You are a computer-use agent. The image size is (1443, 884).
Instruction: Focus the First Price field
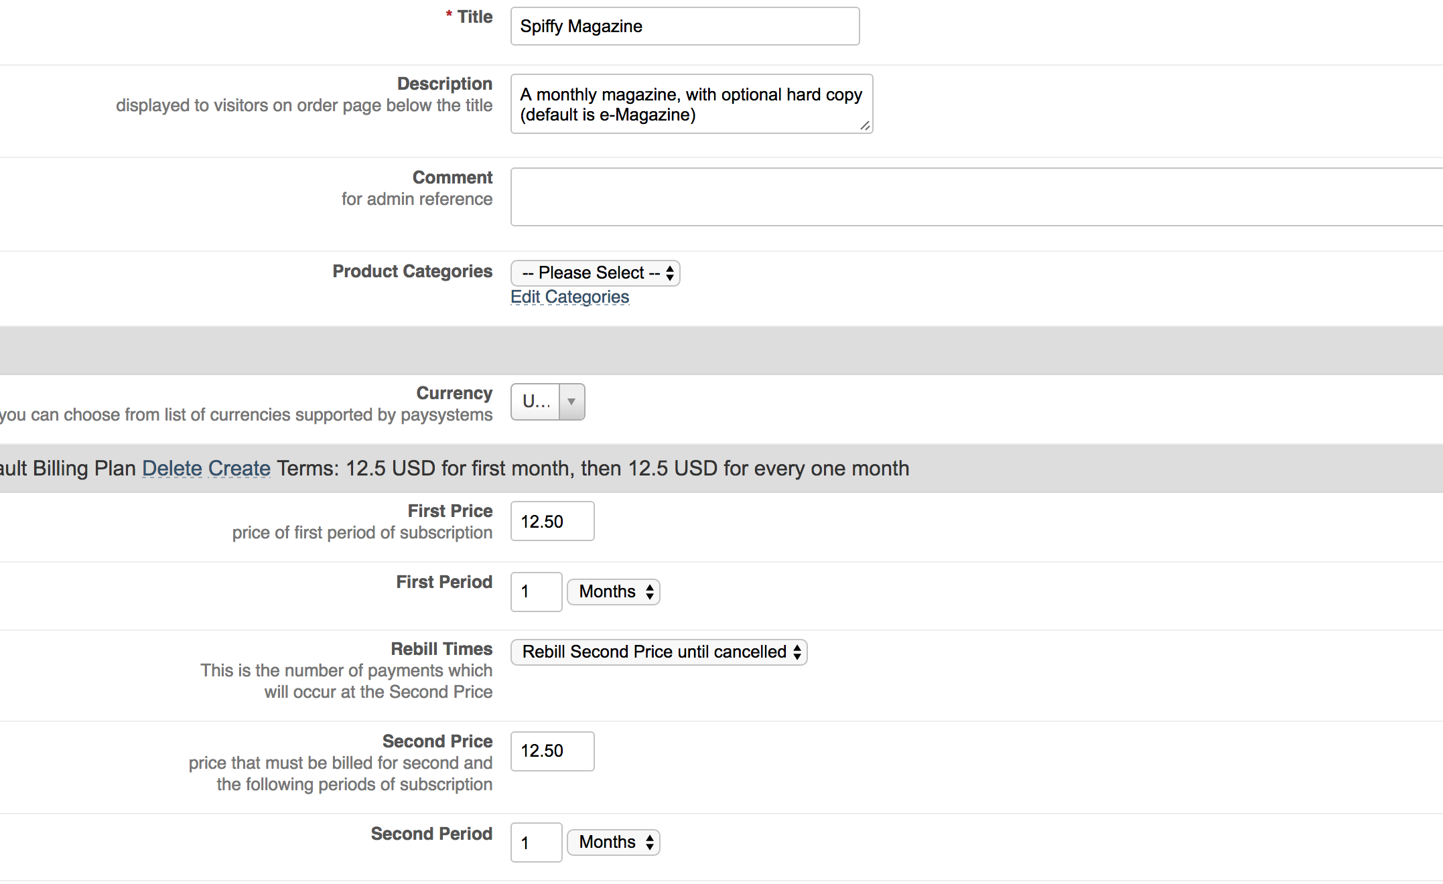click(552, 521)
